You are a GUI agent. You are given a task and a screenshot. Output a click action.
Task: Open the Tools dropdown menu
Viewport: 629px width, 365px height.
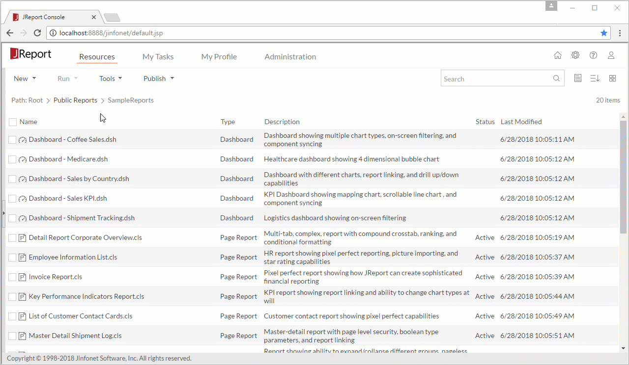pyautogui.click(x=111, y=78)
